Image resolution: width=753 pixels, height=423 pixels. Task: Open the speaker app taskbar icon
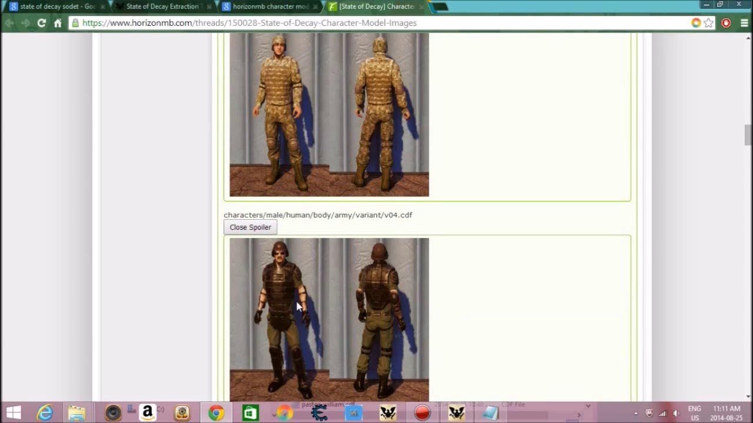113,413
